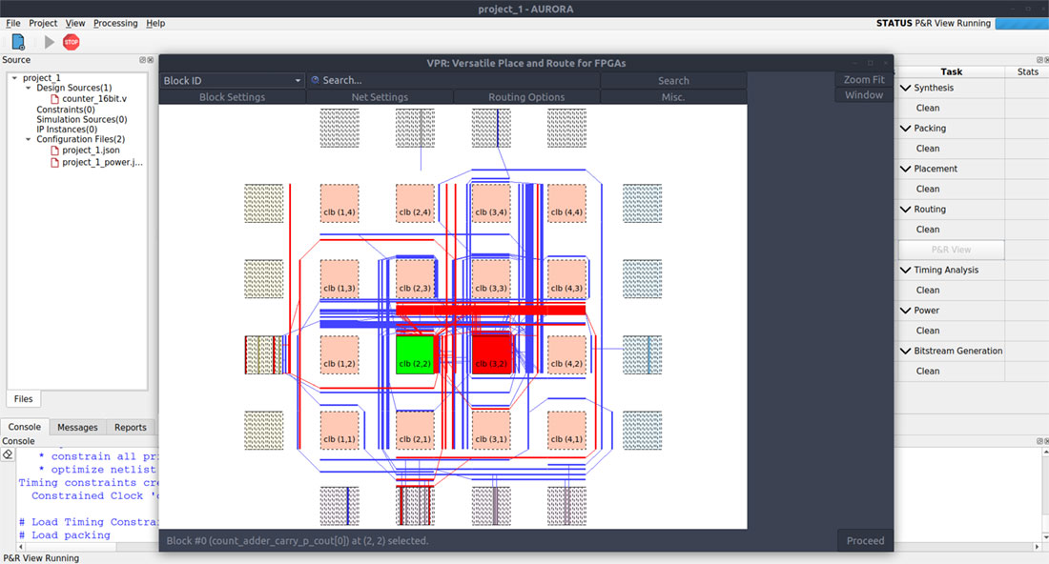Select counter_16bit.v in the source tree
Screen dimensions: 1049x564
pyautogui.click(x=94, y=99)
